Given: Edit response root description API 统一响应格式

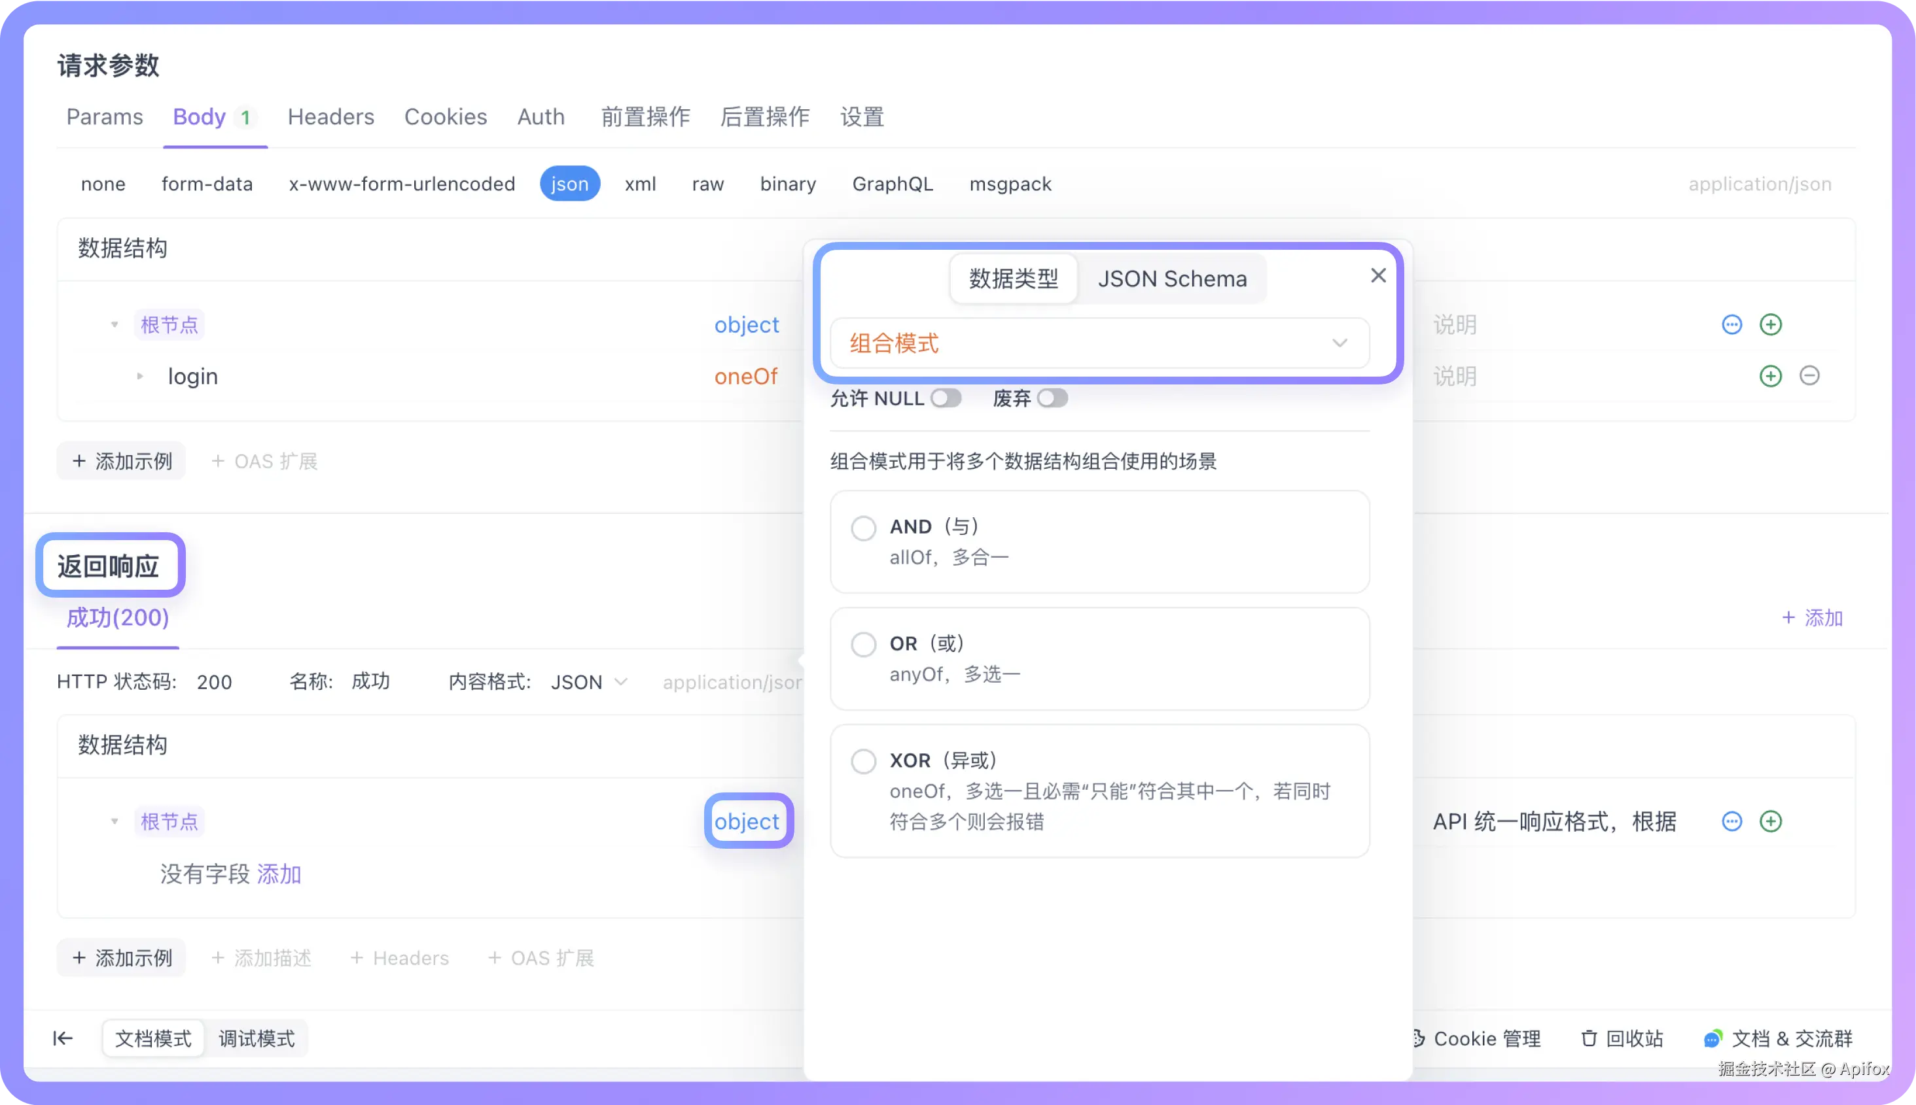Looking at the screenshot, I should (1553, 821).
